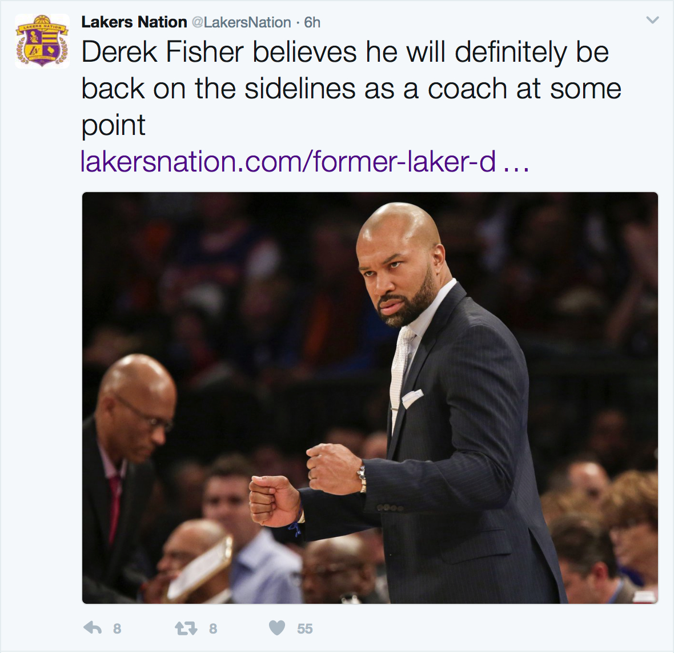This screenshot has width=674, height=653.
Task: Open the tweet permalink via 6h timestamp
Action: pyautogui.click(x=312, y=22)
